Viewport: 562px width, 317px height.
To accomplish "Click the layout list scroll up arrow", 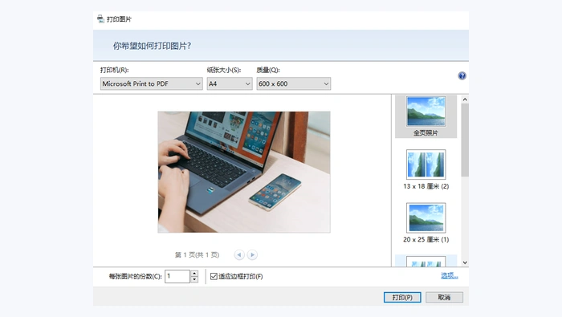I will pyautogui.click(x=465, y=100).
